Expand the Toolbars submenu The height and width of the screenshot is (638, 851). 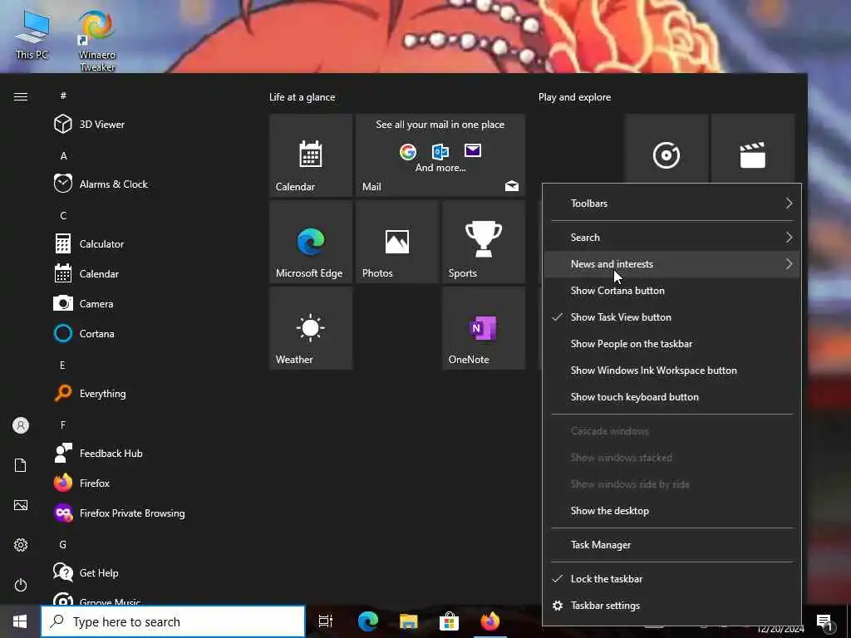(671, 204)
